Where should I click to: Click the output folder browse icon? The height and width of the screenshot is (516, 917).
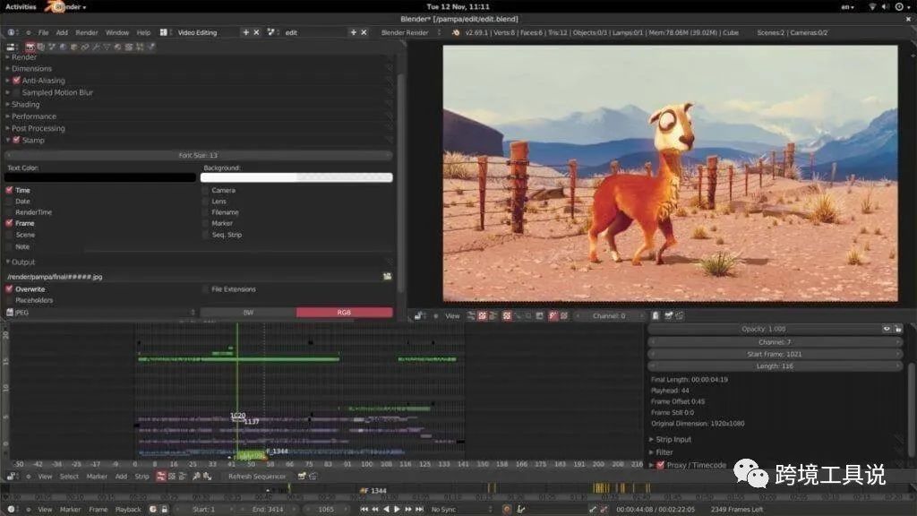(x=387, y=277)
